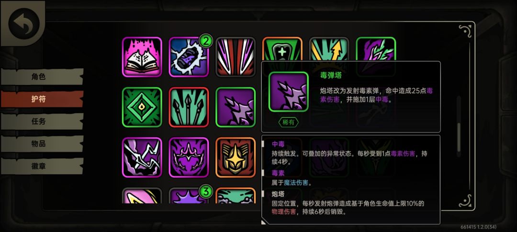Choose the purple lightning talisman

click(142, 158)
